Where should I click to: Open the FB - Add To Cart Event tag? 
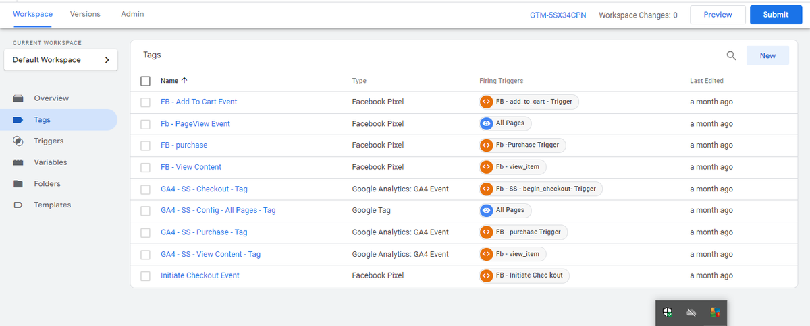click(199, 102)
